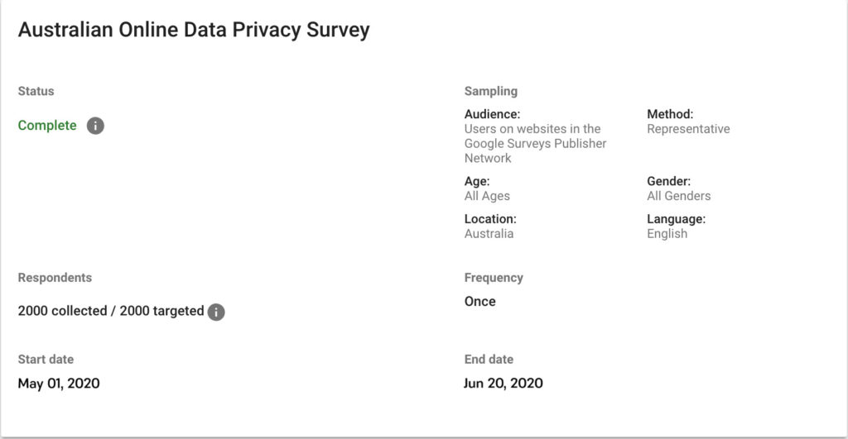
Task: Click the end date Jun 20, 2020
Action: [x=503, y=384]
